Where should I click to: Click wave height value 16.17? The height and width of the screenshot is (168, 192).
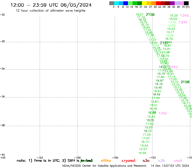click(170, 32)
